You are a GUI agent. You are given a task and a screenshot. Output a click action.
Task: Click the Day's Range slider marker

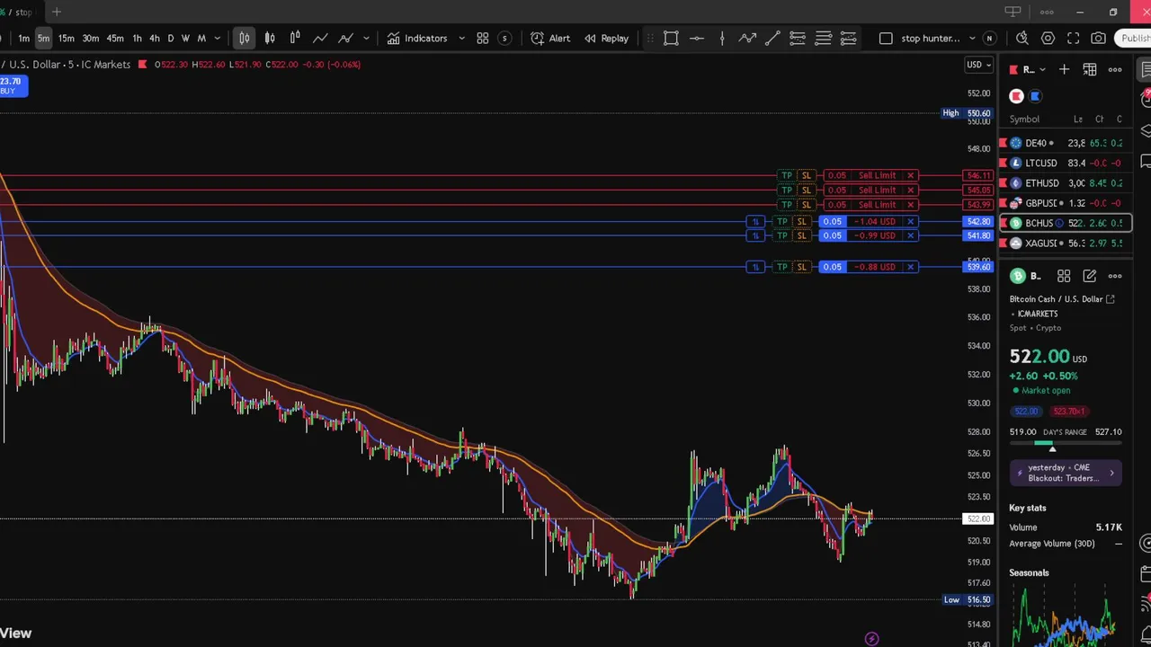[x=1052, y=448]
